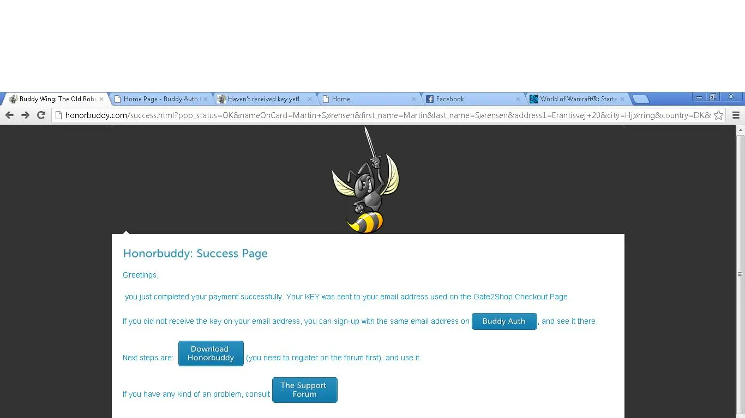The image size is (745, 418).
Task: Click the Greetings, text
Action: click(x=141, y=275)
